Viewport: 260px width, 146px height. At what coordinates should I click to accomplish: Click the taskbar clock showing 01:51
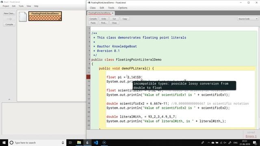(x=245, y=142)
